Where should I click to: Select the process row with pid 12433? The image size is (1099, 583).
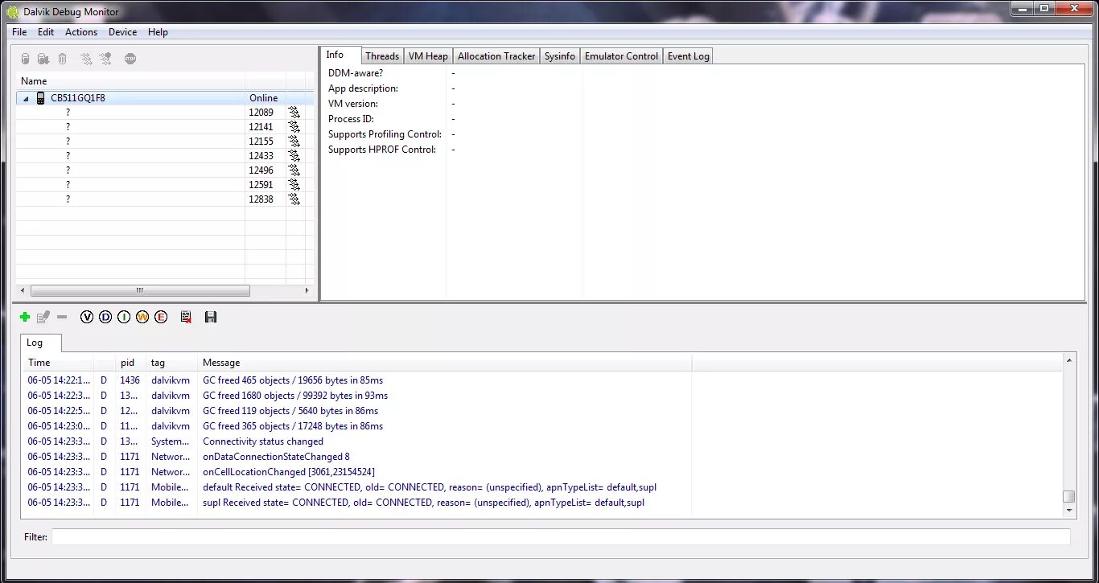click(x=165, y=156)
